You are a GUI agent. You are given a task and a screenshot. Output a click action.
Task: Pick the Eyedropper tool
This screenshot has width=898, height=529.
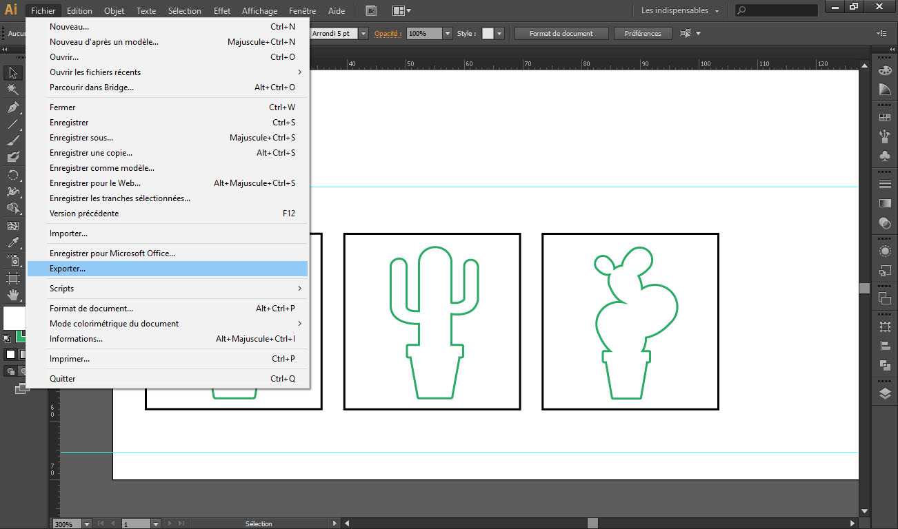[x=13, y=242]
